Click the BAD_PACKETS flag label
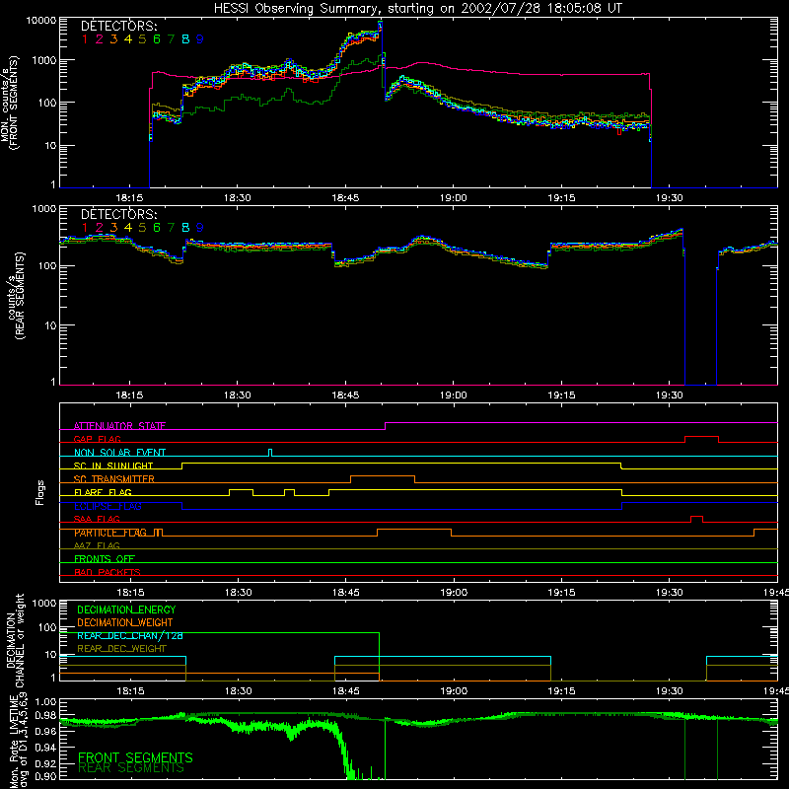Image resolution: width=789 pixels, height=789 pixels. pos(108,572)
